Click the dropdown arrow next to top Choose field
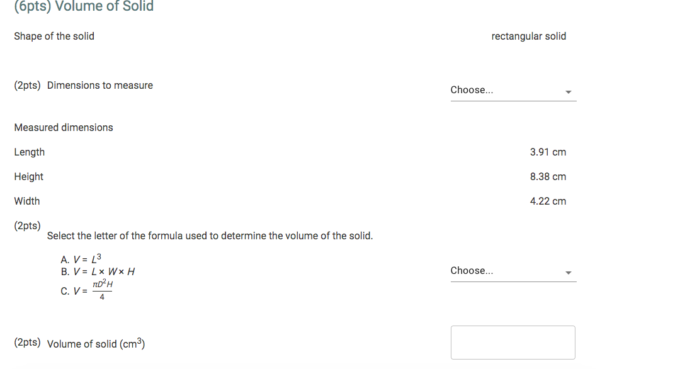685x369 pixels. pyautogui.click(x=569, y=91)
